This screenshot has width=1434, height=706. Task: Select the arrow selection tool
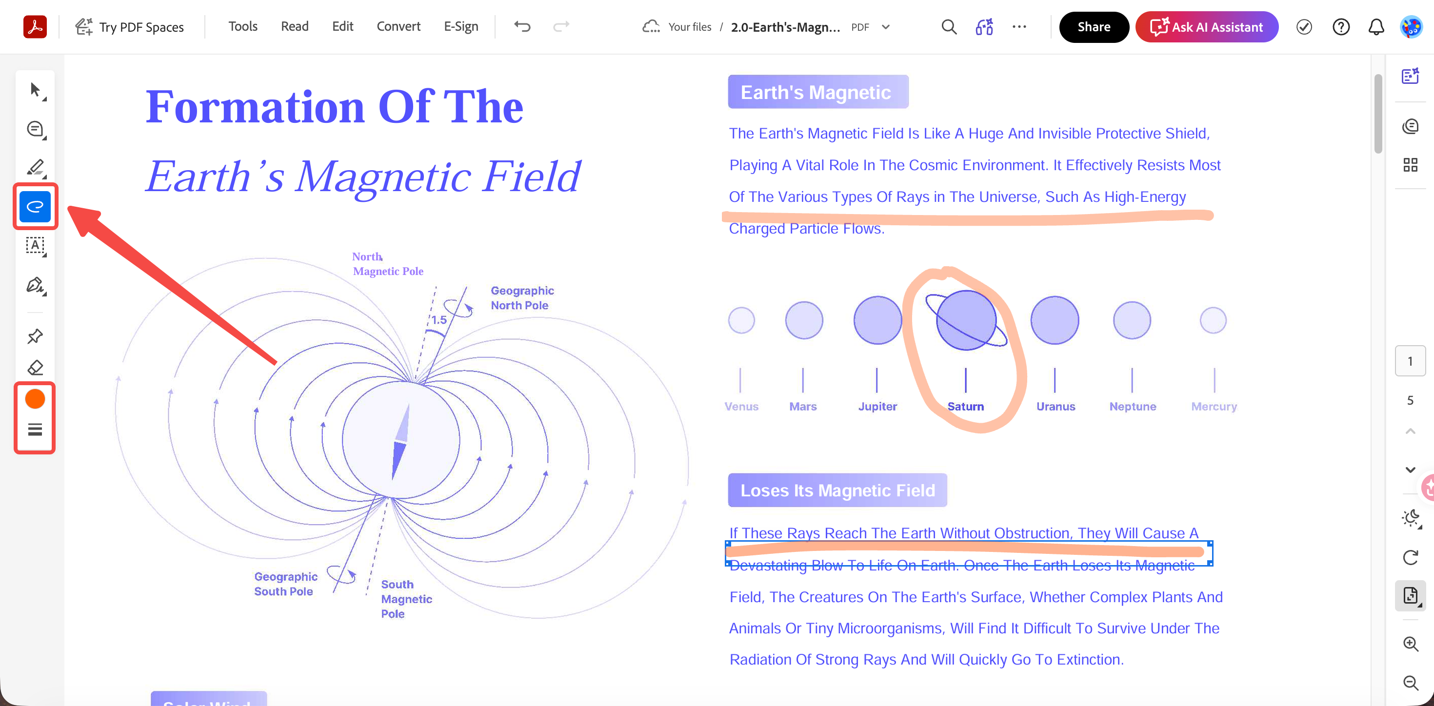(36, 90)
